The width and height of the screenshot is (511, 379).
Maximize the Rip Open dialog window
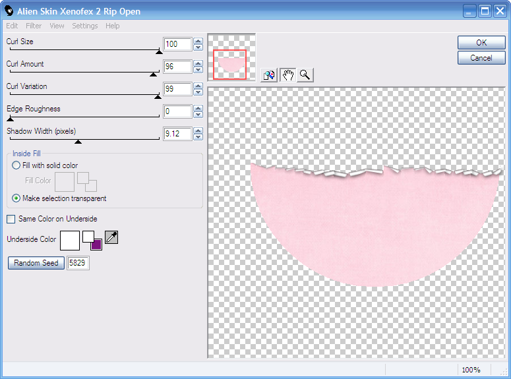[x=485, y=11]
